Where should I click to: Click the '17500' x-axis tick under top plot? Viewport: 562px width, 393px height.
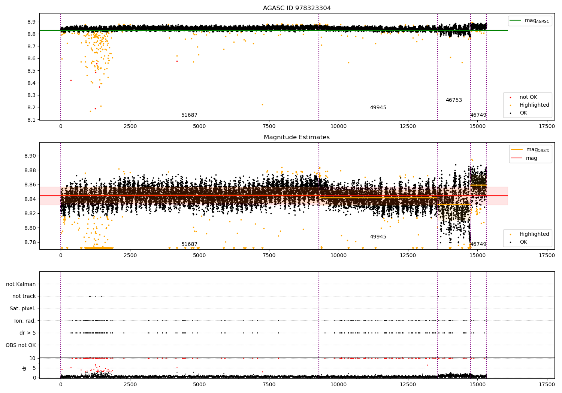point(547,127)
